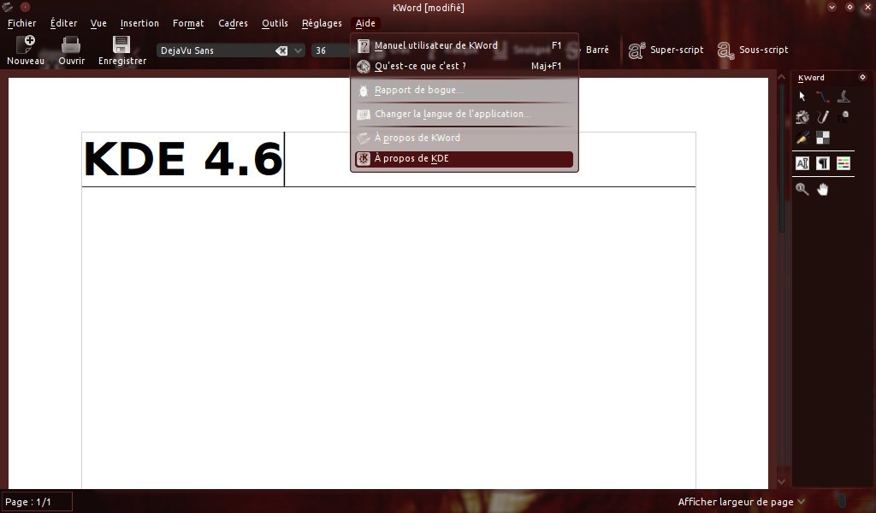Click the KWord window menu icon in title bar
The height and width of the screenshot is (513, 876).
7,7
